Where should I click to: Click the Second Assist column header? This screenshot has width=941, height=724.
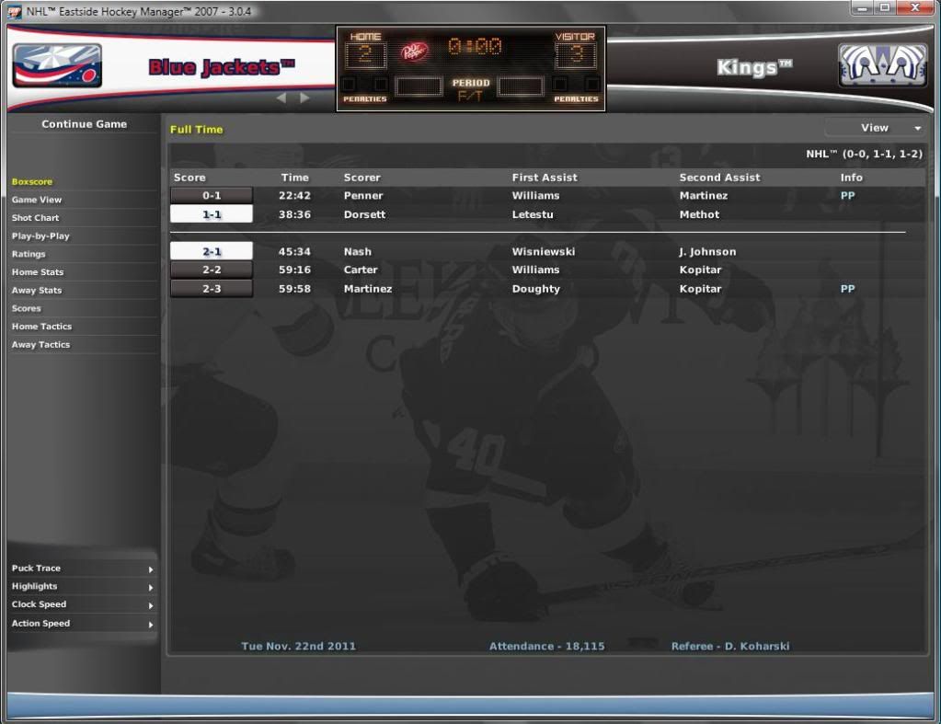pos(719,178)
